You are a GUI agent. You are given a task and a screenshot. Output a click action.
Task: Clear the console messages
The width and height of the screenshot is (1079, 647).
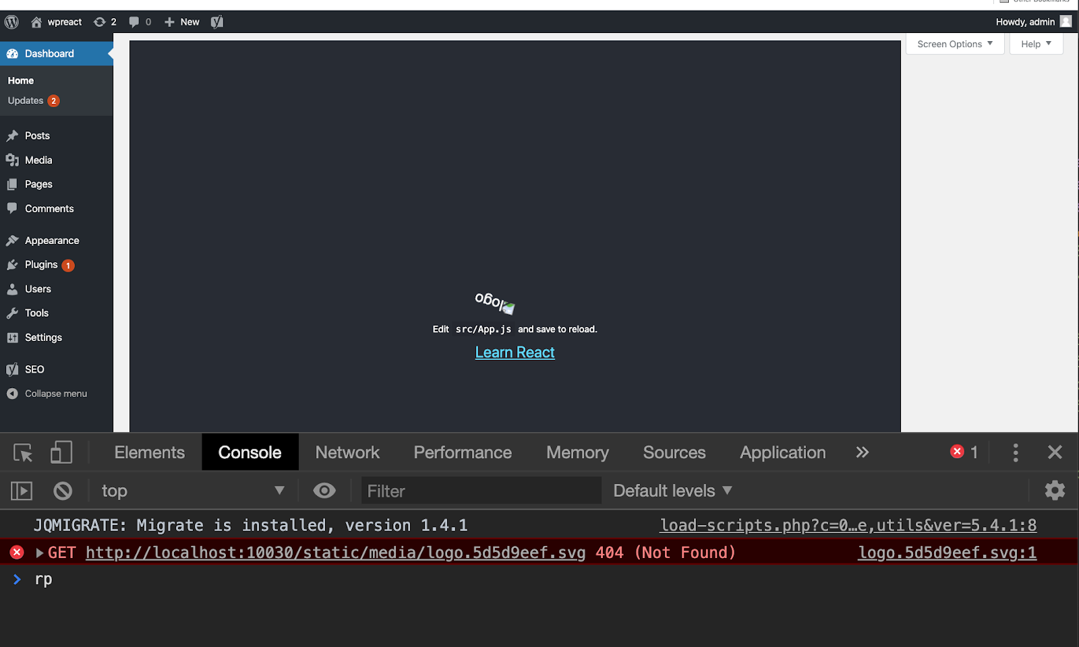pos(63,491)
